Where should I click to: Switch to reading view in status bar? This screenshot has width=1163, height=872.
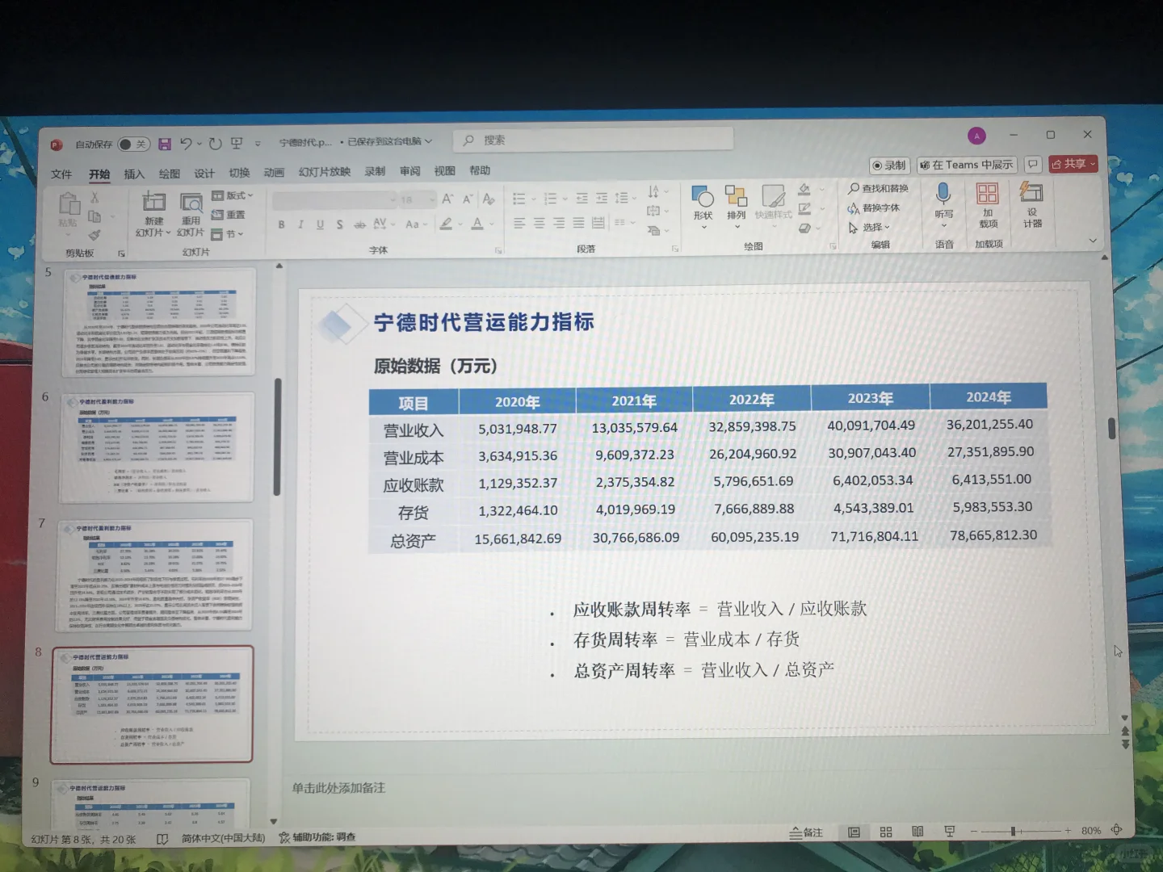click(x=917, y=832)
